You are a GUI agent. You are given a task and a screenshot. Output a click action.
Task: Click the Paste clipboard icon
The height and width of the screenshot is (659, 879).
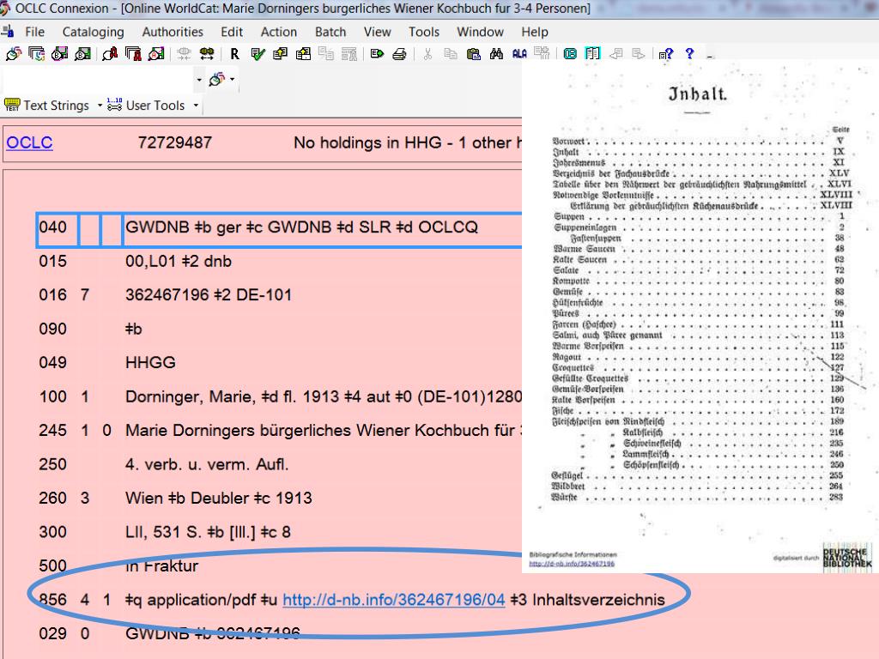(473, 54)
